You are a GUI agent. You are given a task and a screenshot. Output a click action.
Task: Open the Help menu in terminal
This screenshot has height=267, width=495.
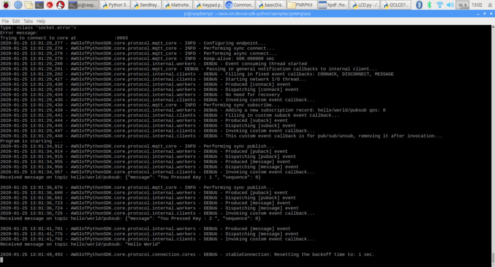(41, 21)
